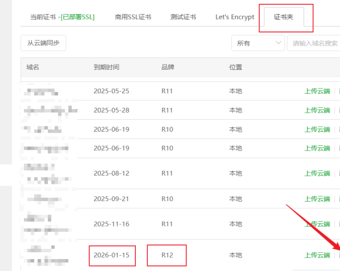340x271 pixels.
Task: Click 本地 in the 2025-08-12 row
Action: (236, 173)
